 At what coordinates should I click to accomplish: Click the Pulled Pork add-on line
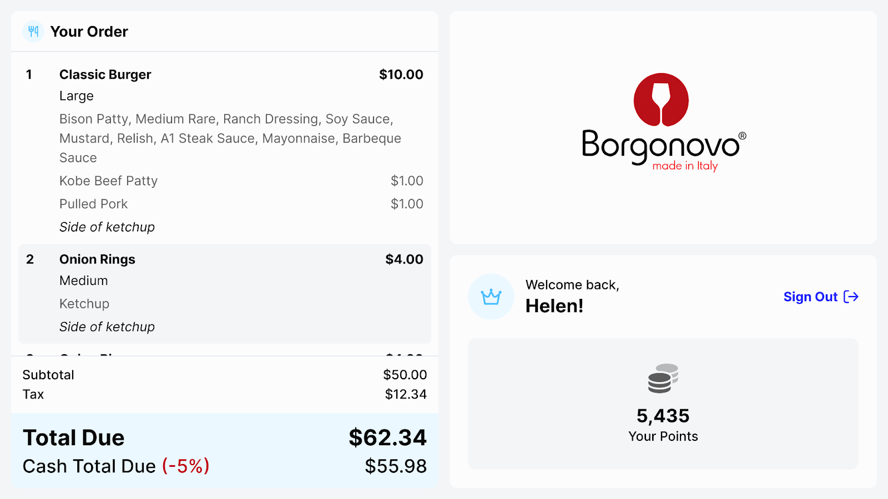coord(94,205)
